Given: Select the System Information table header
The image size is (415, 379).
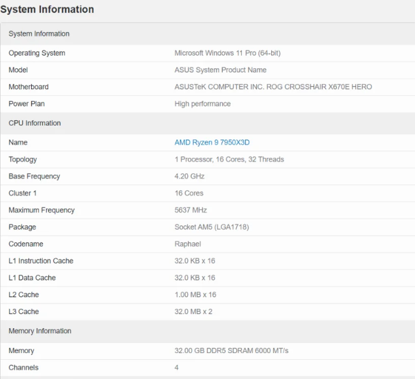Looking at the screenshot, I should click(x=39, y=33).
